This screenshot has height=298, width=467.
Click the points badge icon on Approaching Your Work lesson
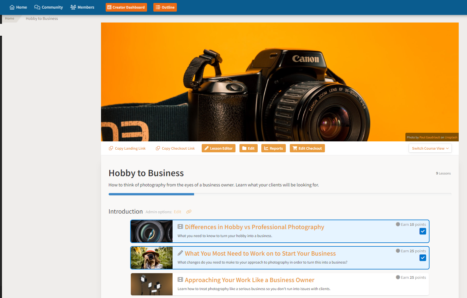point(398,277)
